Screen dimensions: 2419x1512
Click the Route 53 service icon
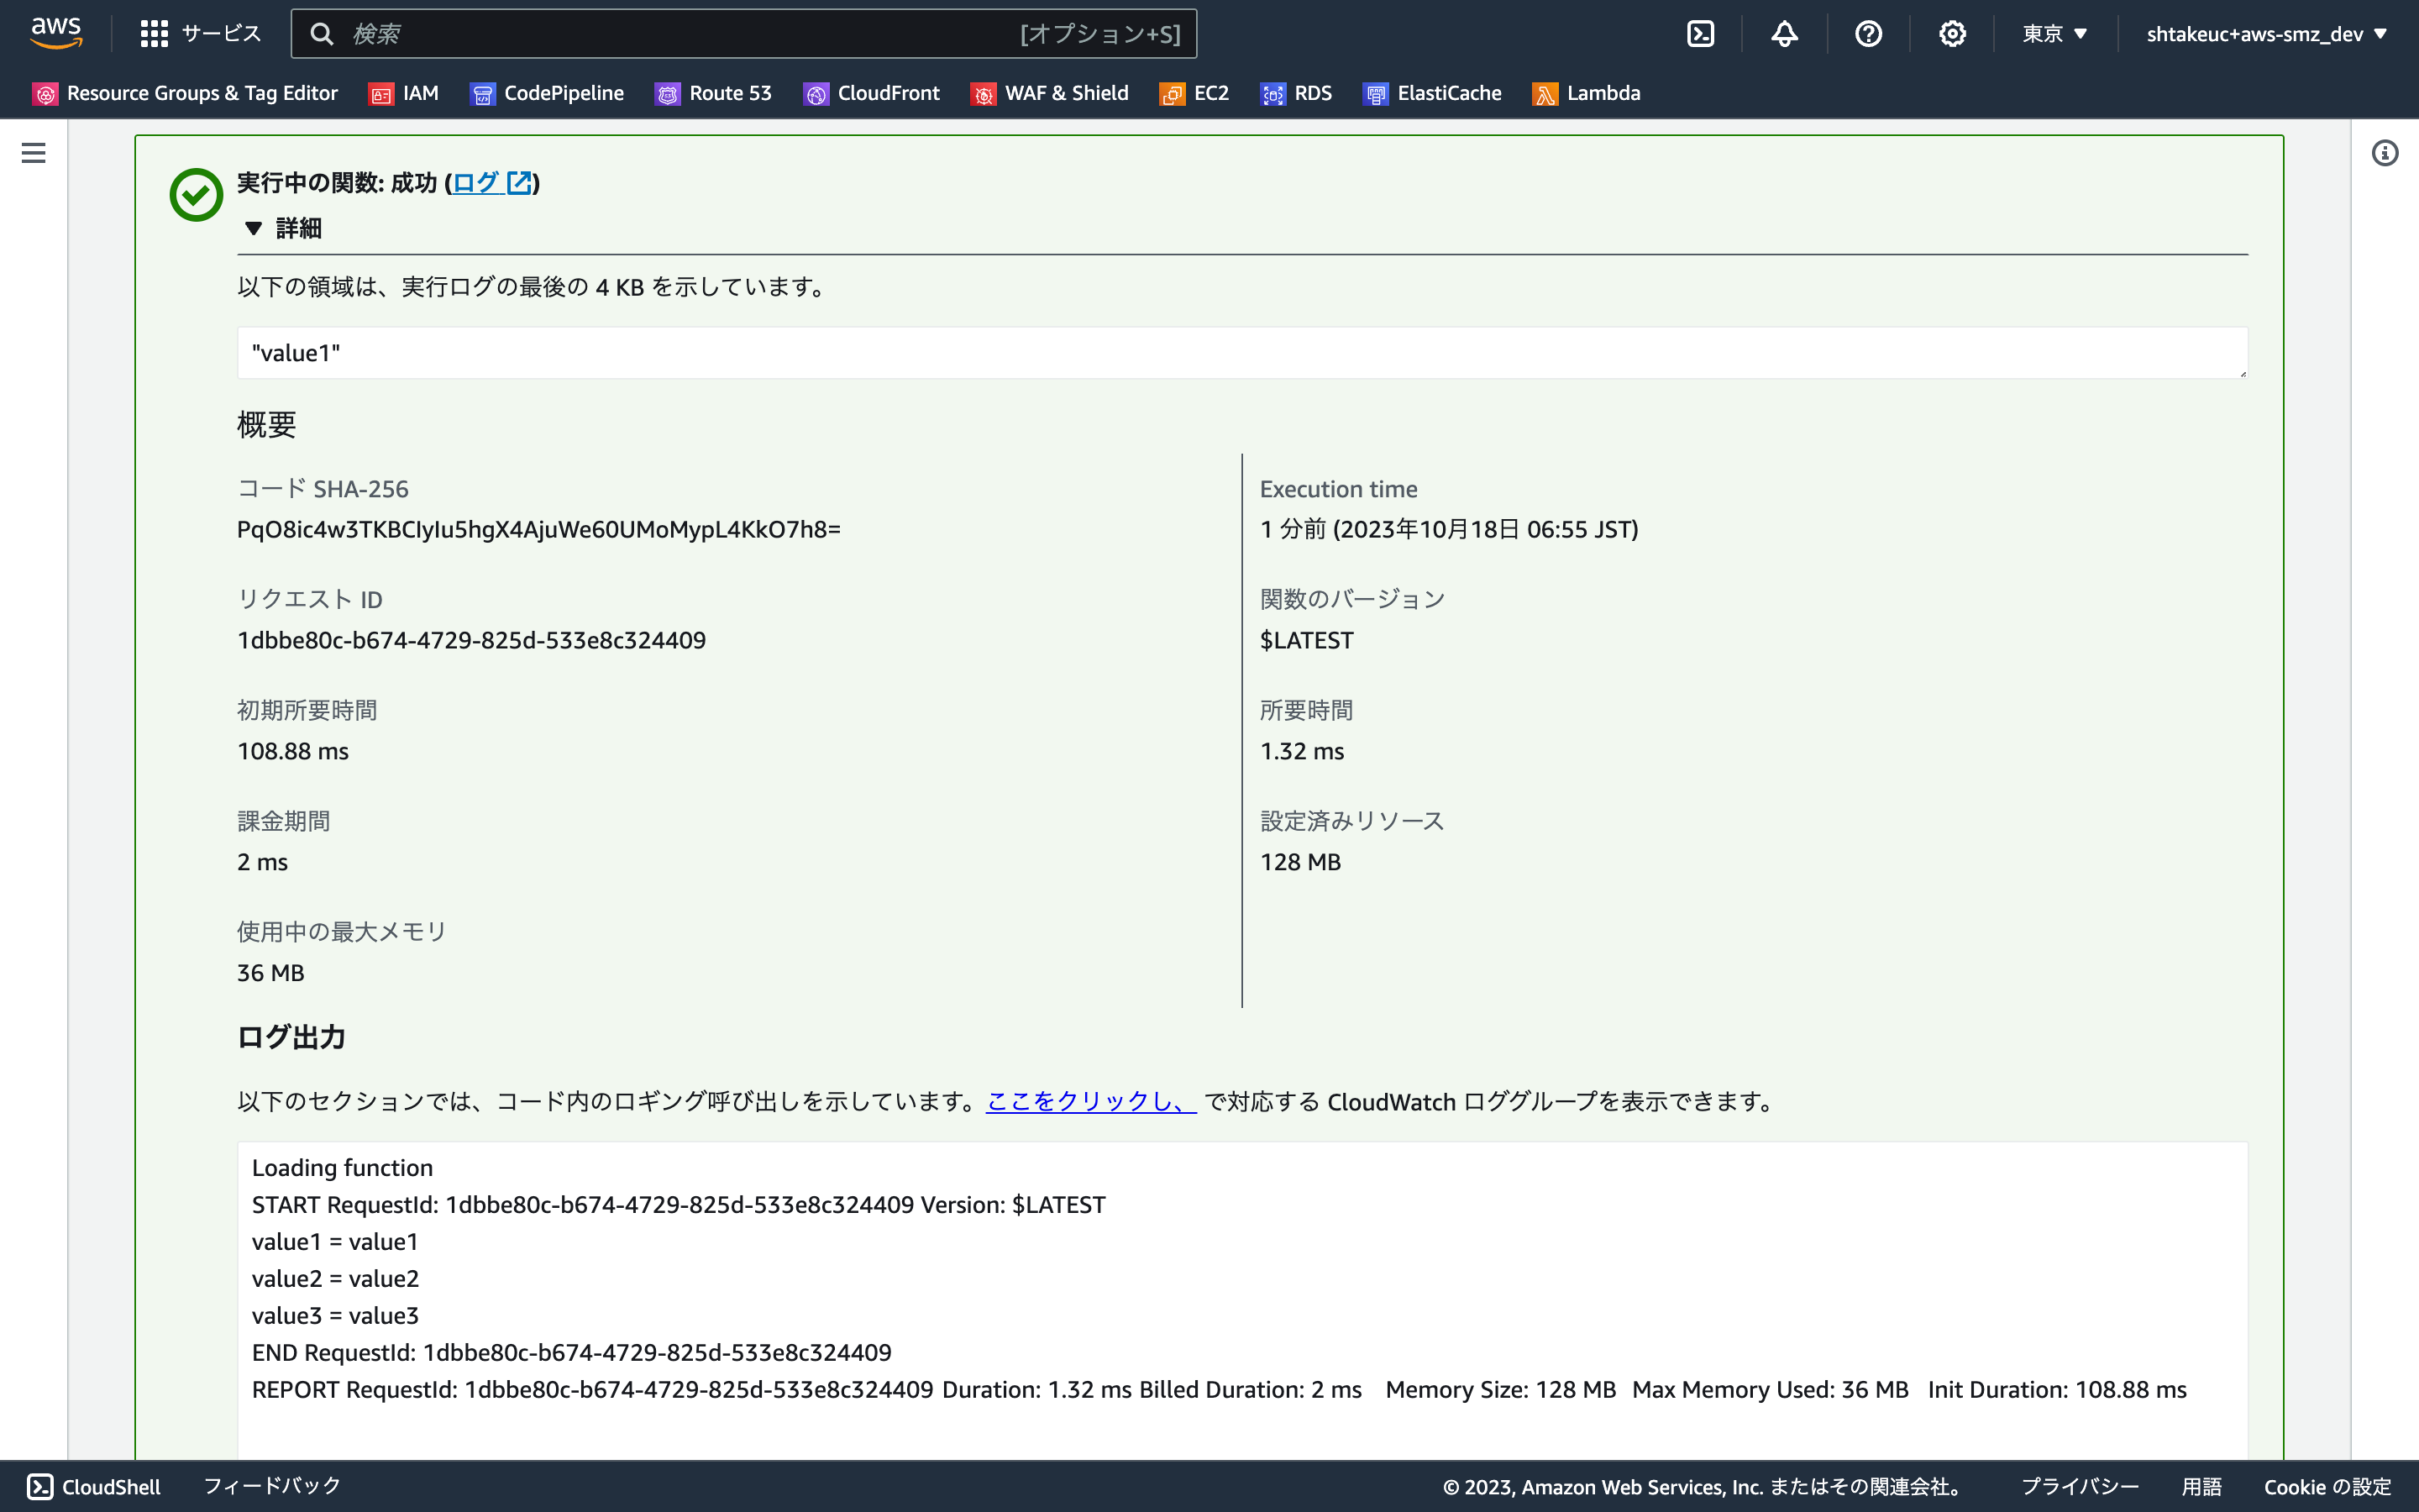pyautogui.click(x=667, y=94)
